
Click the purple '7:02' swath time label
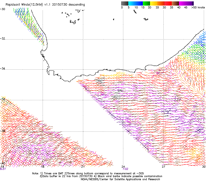click(x=125, y=169)
